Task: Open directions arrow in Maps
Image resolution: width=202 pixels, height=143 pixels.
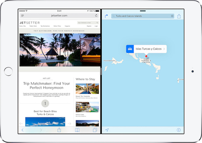Action: (106, 16)
